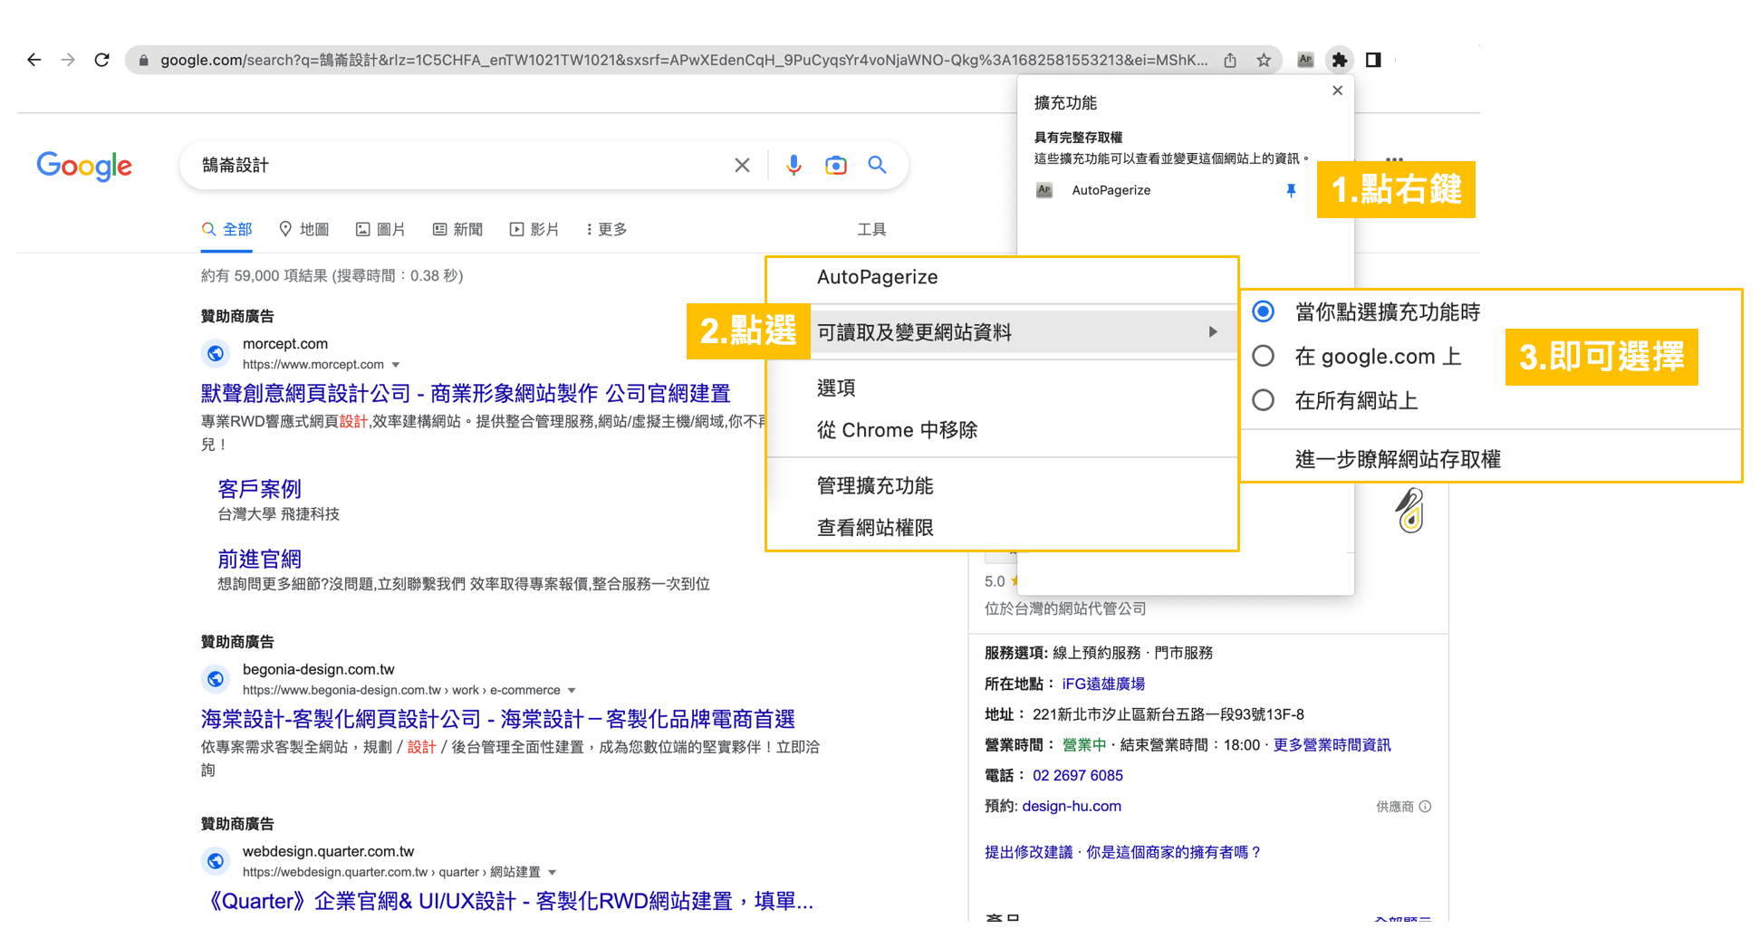1760x948 pixels.
Task: Go to the Google logo homepage
Action: click(x=84, y=166)
